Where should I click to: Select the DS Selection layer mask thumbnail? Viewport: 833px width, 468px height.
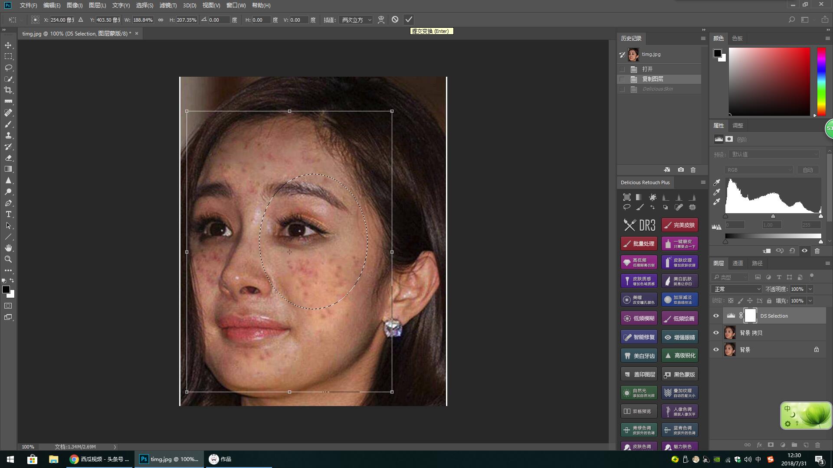750,315
